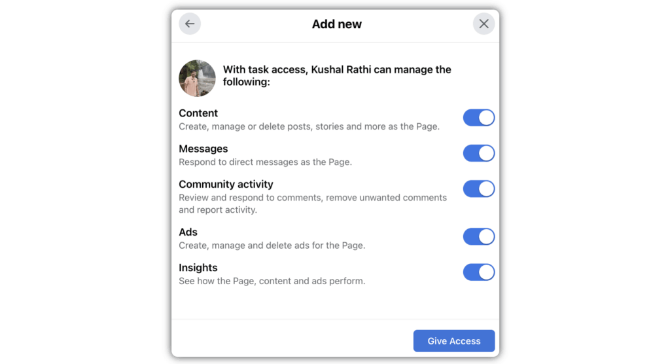Click the Content description about posts and stories

[x=309, y=126]
